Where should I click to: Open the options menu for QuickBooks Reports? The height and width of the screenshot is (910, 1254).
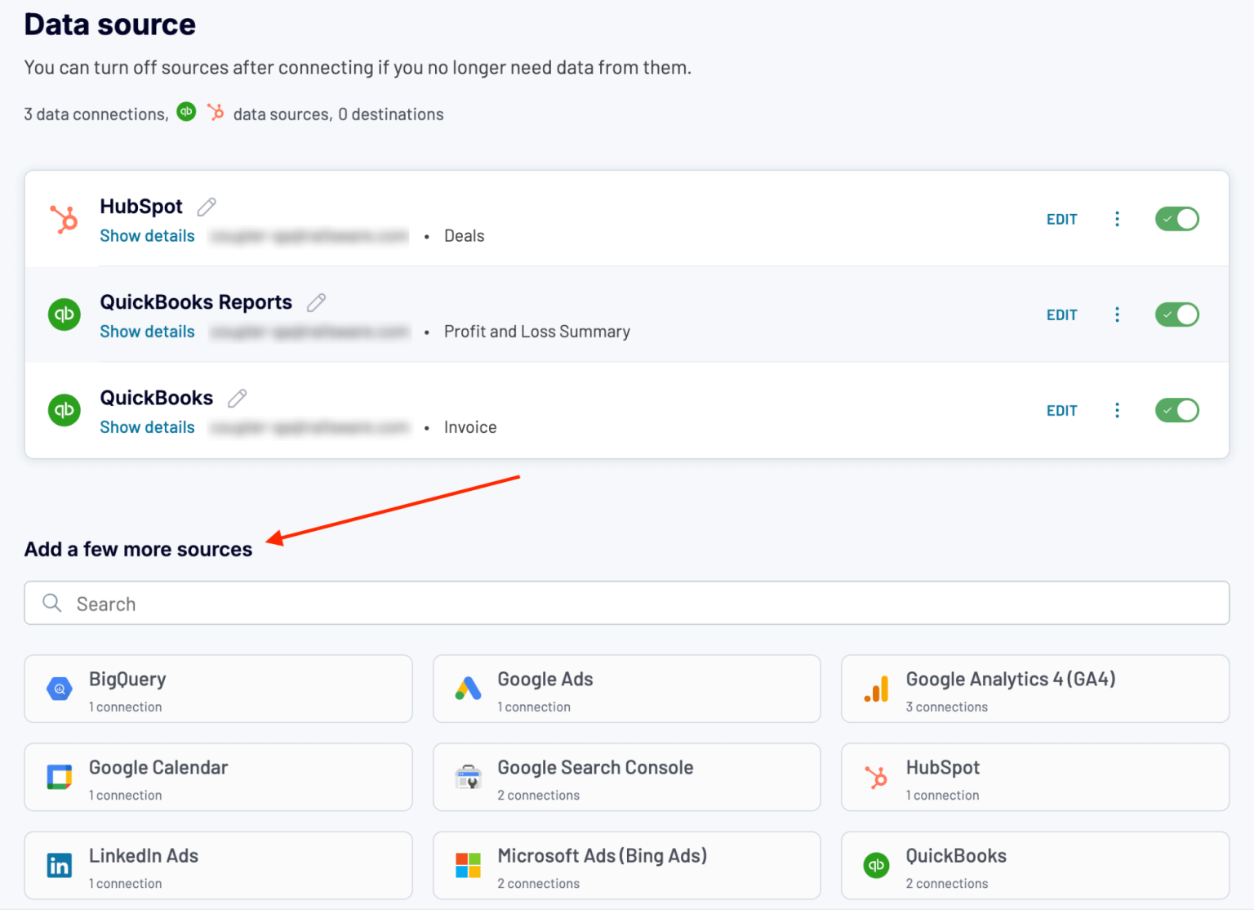1117,314
